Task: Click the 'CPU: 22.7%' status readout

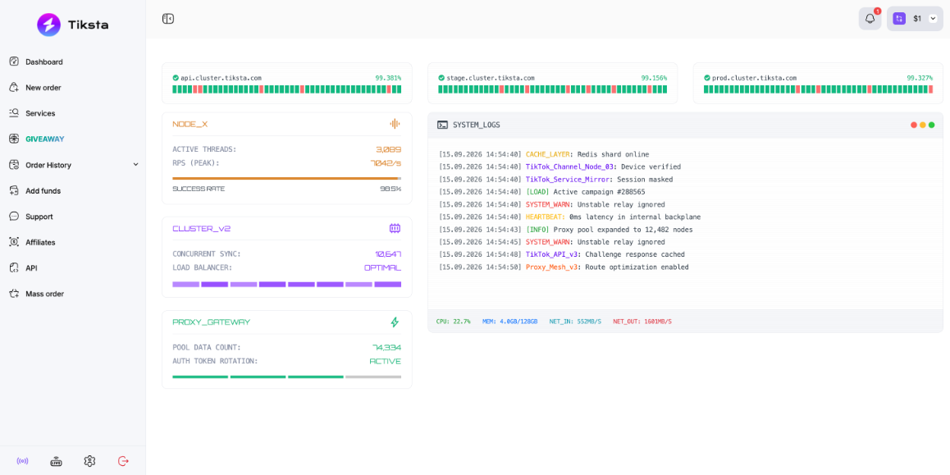Action: tap(453, 321)
